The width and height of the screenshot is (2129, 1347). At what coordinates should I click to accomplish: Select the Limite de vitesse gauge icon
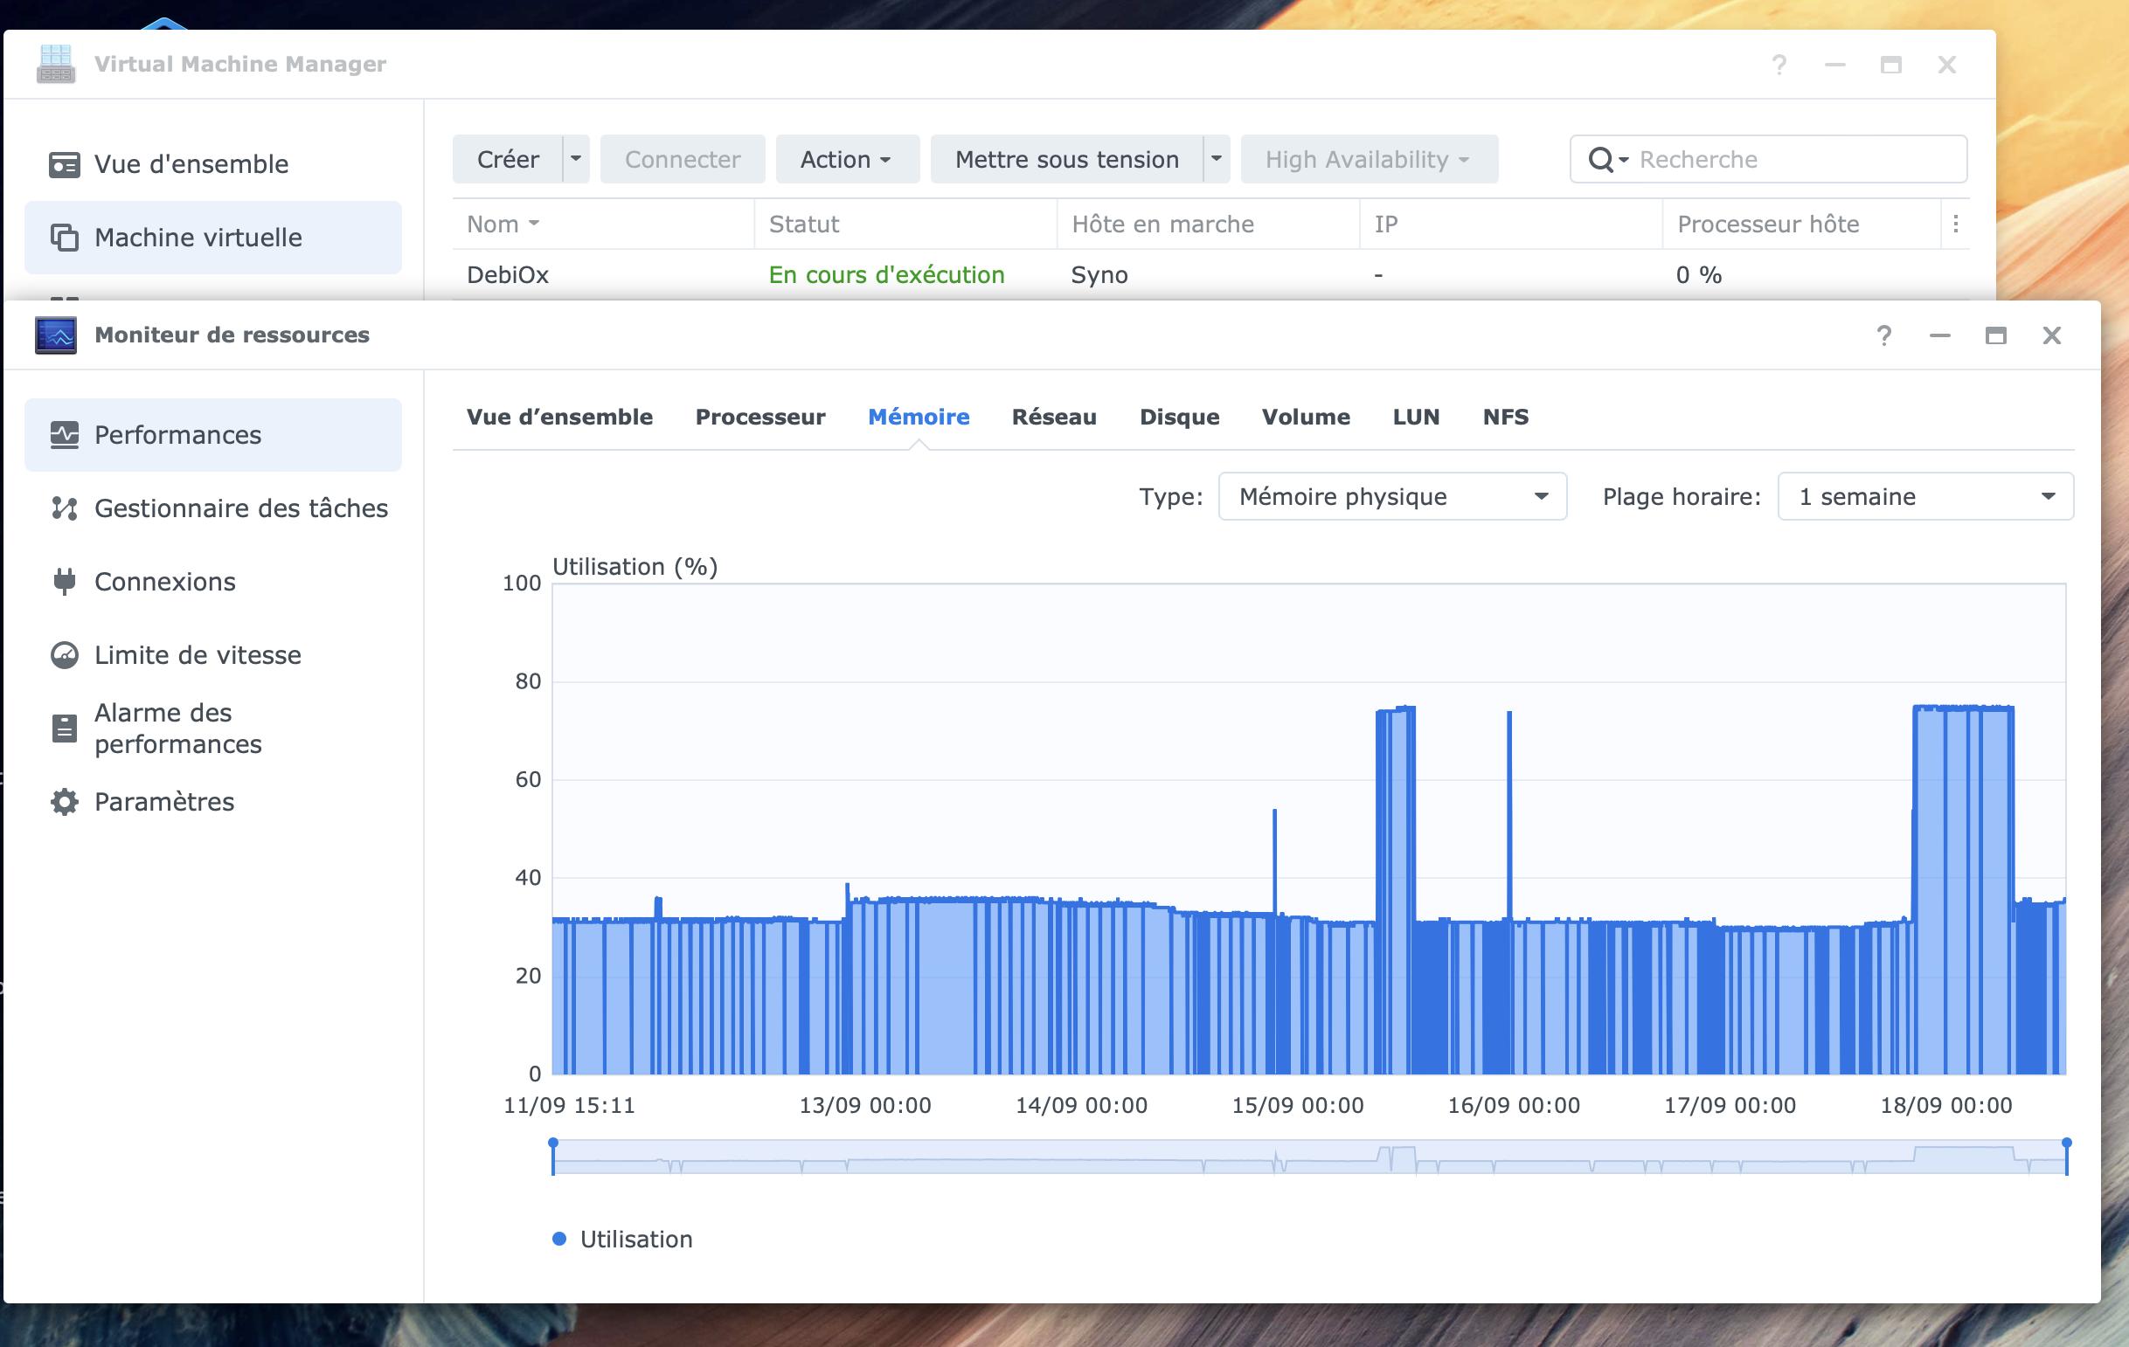pyautogui.click(x=65, y=655)
